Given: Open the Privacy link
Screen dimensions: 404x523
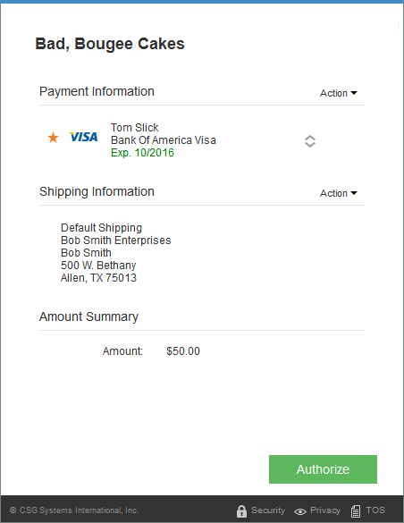Looking at the screenshot, I should pyautogui.click(x=325, y=510).
